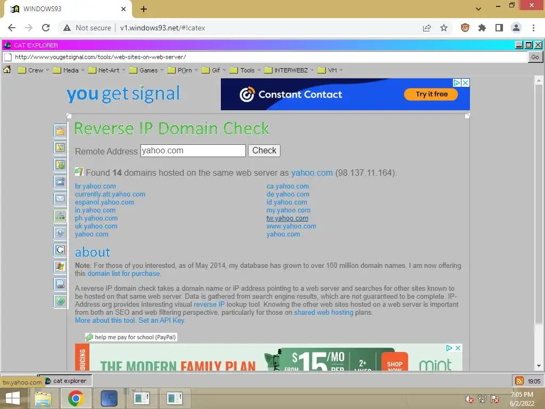Image resolution: width=545 pixels, height=409 pixels.
Task: Click the envelope icon in the sidebar
Action: [x=60, y=199]
